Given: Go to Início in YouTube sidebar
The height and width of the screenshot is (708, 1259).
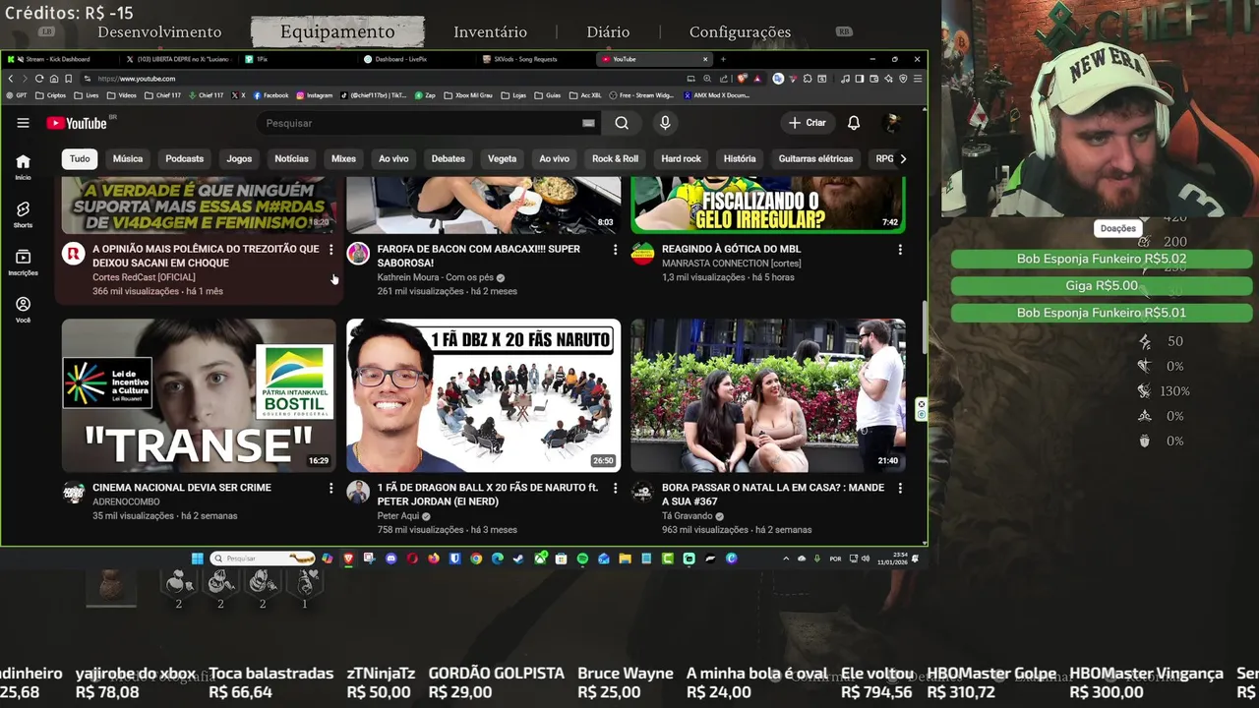Looking at the screenshot, I should pos(23,166).
